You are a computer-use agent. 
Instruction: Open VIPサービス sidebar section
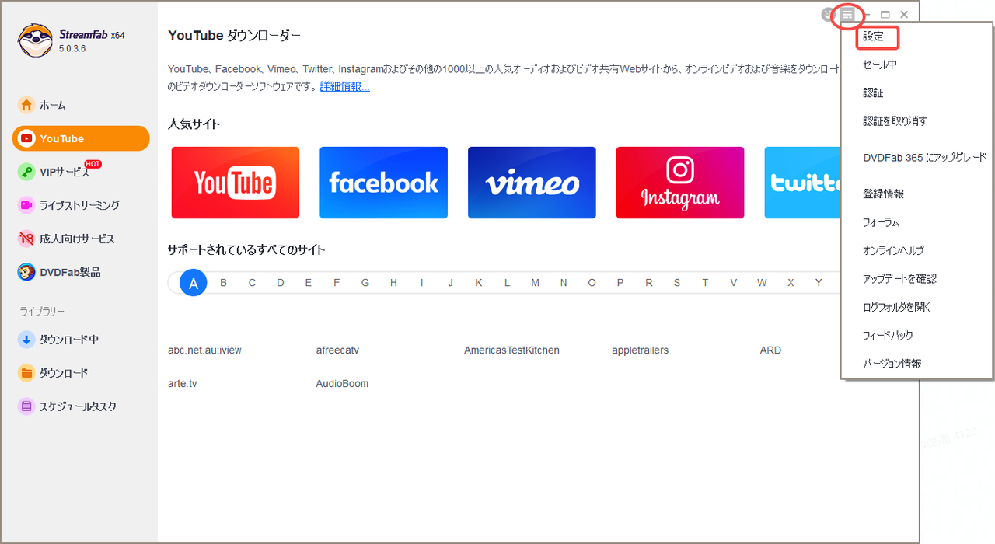coord(65,173)
